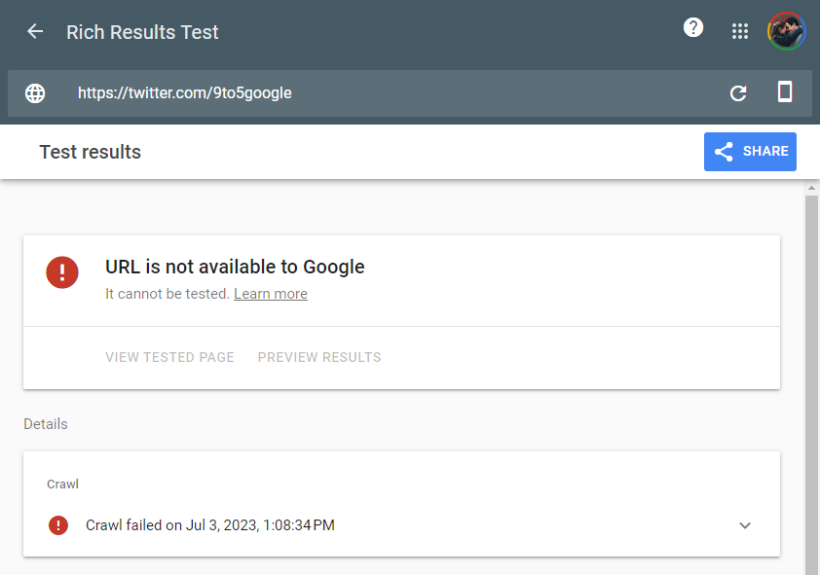Click the Rich Results Test title
Image resolution: width=820 pixels, height=575 pixels.
[142, 32]
